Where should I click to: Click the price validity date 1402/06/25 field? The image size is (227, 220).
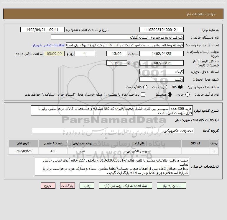[x=162, y=63]
